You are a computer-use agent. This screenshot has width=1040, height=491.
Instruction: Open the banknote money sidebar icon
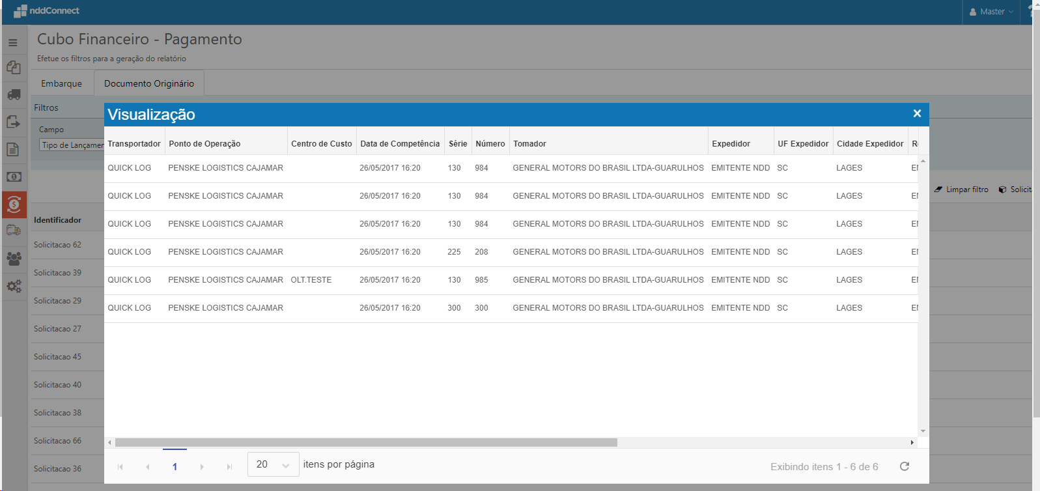point(14,177)
